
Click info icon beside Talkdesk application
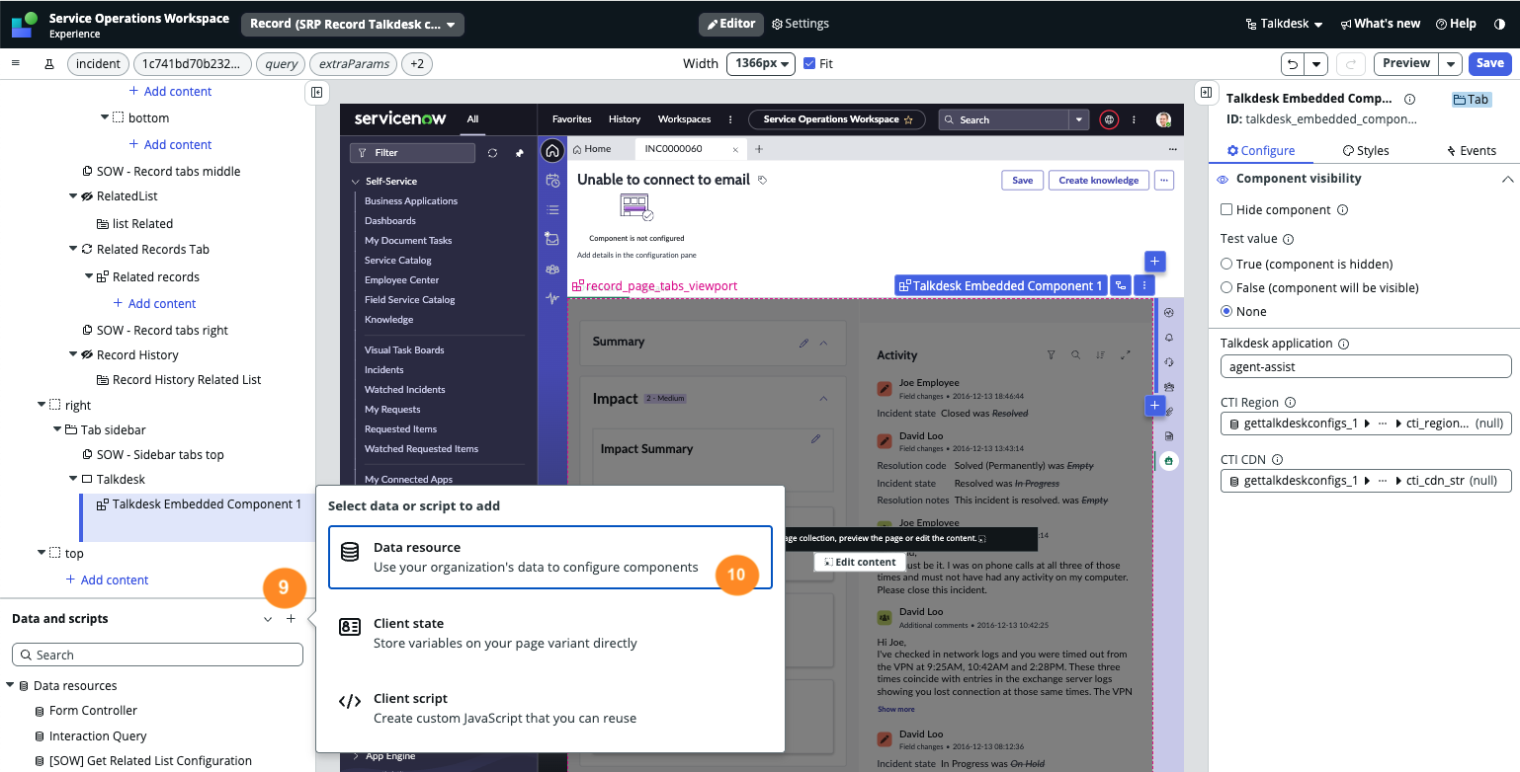click(x=1344, y=344)
